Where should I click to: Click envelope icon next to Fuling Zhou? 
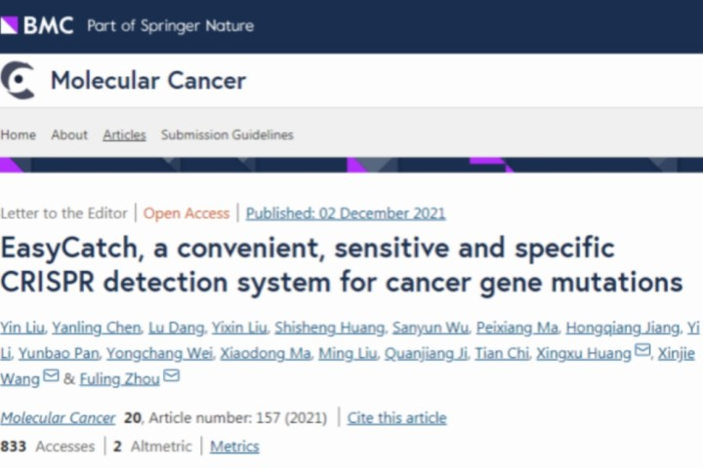tap(171, 376)
